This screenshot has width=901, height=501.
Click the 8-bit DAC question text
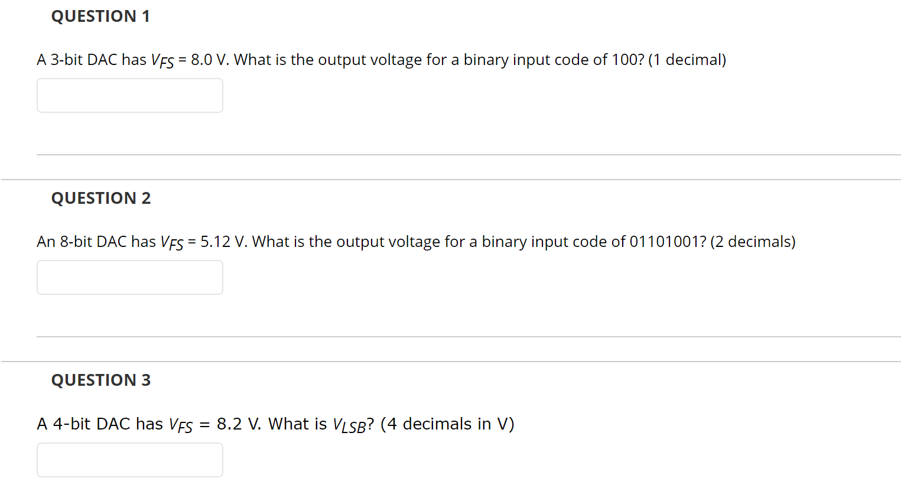coord(415,241)
